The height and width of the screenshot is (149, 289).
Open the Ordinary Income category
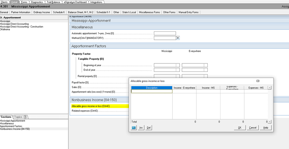(x=41, y=12)
